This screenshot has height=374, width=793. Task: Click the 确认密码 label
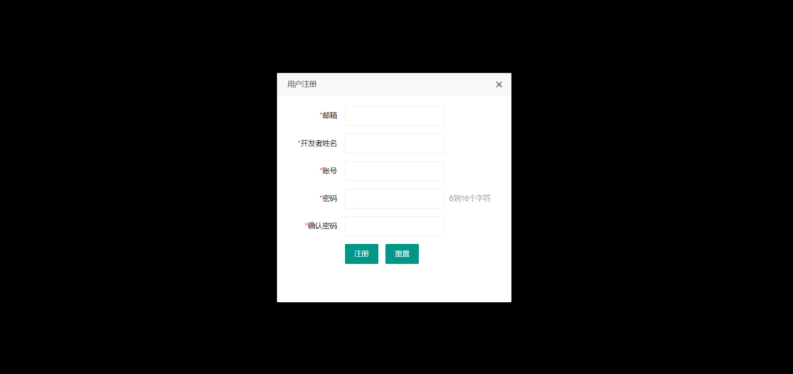tap(322, 226)
